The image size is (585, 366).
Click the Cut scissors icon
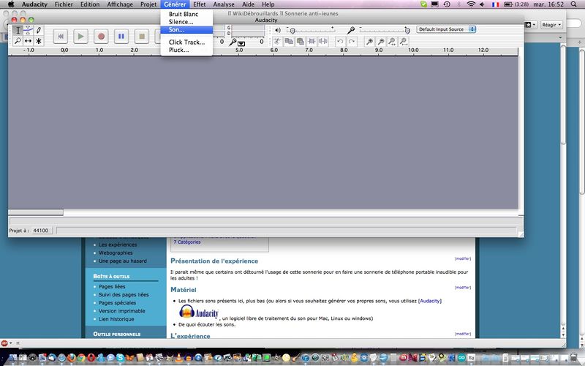[277, 42]
